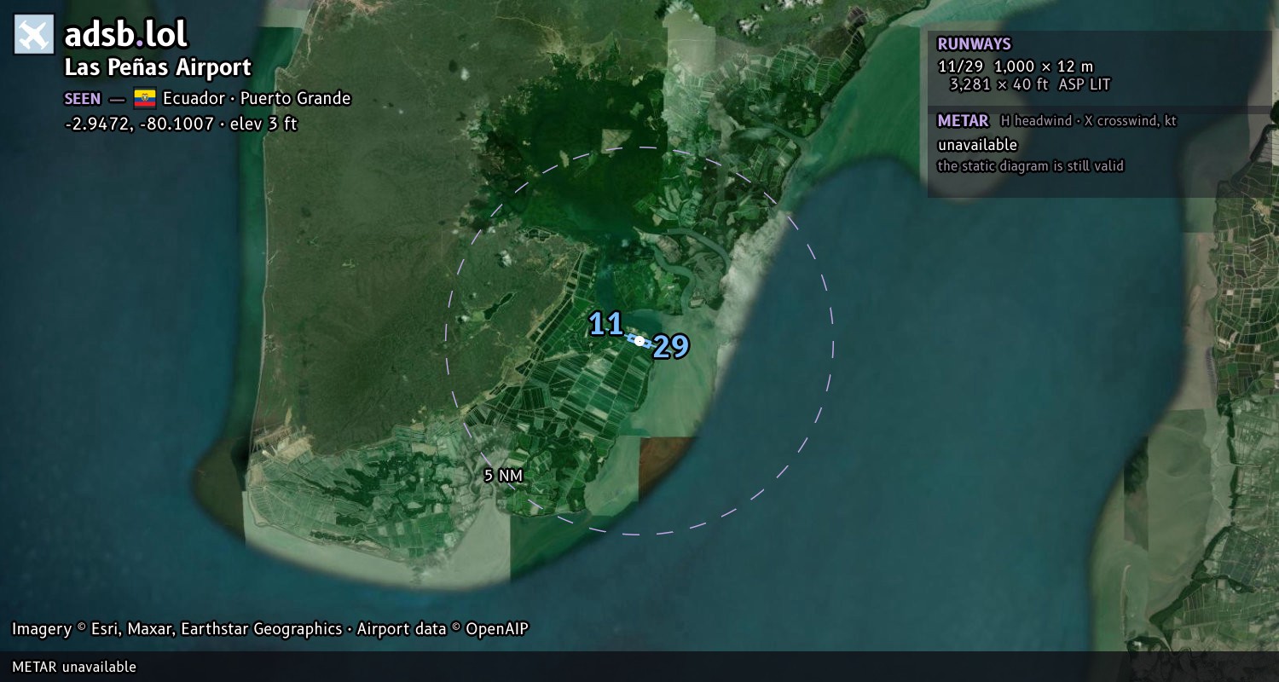1279x682 pixels.
Task: Click the 5 NM range ring label
Action: click(x=503, y=476)
